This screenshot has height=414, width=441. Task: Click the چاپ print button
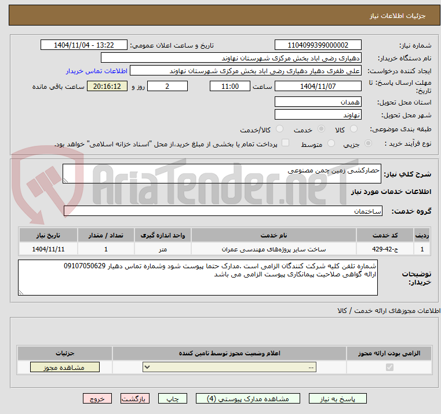[173, 398]
